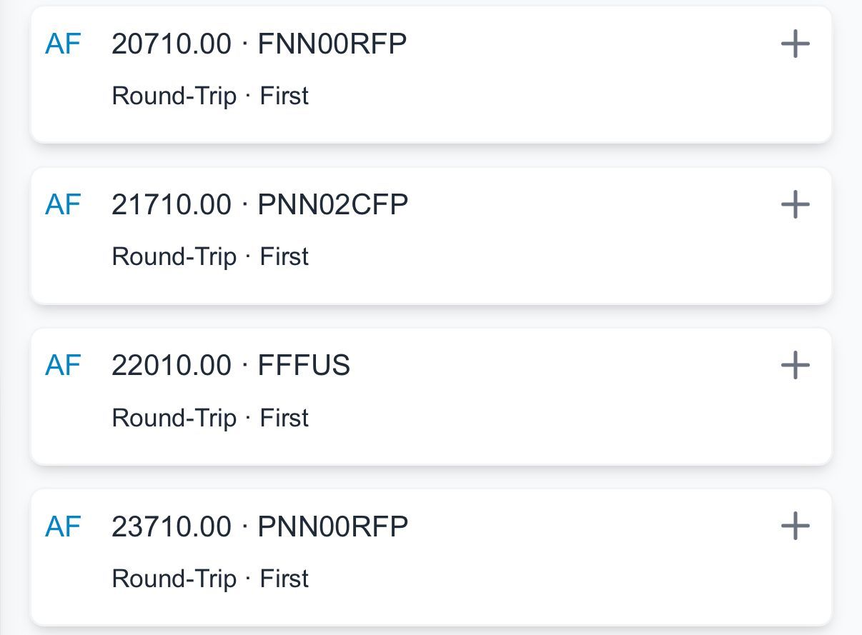Tap the fare code PNN02CFP text
Viewport: 862px width, 635px height.
pos(333,206)
